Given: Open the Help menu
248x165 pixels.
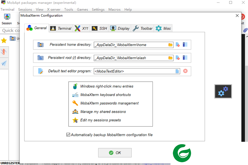Looking at the screenshot, I should coord(128,10).
